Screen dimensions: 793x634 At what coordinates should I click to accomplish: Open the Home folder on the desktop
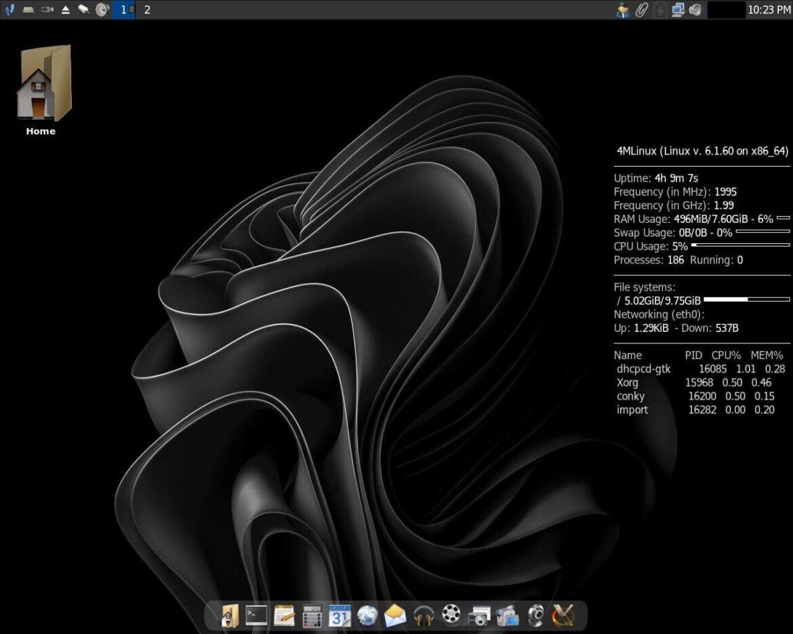point(41,81)
